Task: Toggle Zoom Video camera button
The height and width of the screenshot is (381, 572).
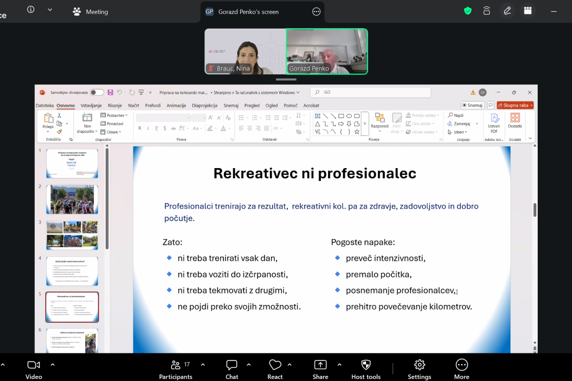Action: click(x=33, y=369)
